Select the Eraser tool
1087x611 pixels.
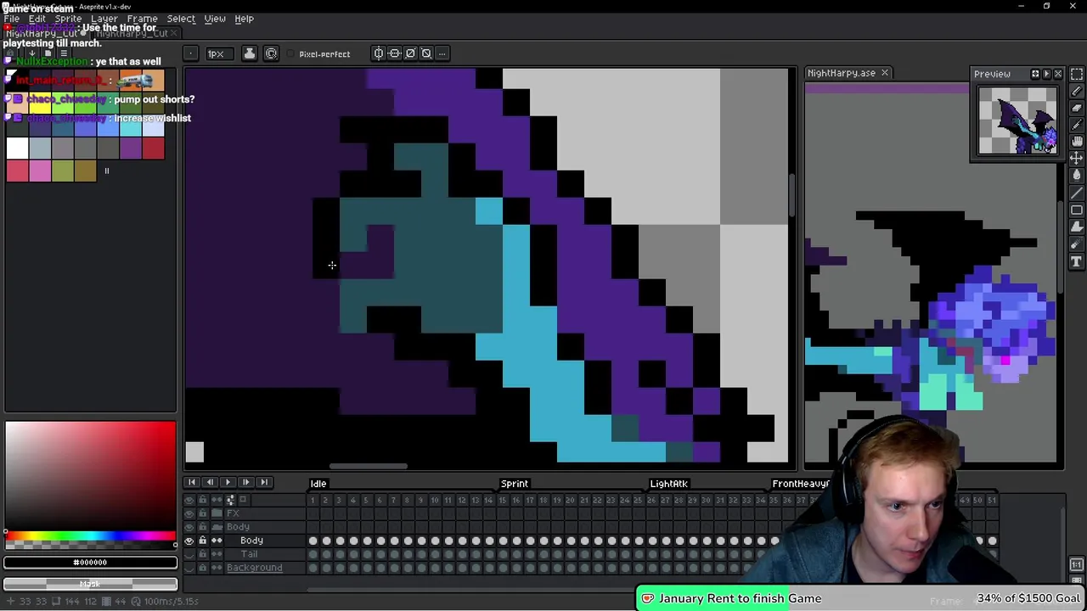coord(1076,108)
